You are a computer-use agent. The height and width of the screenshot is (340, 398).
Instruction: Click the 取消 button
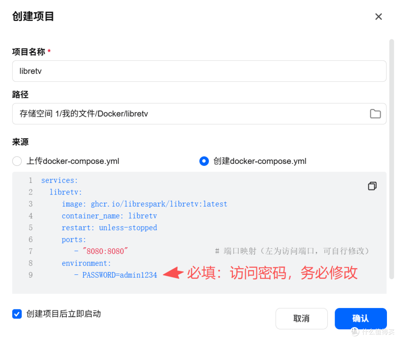[x=301, y=318]
